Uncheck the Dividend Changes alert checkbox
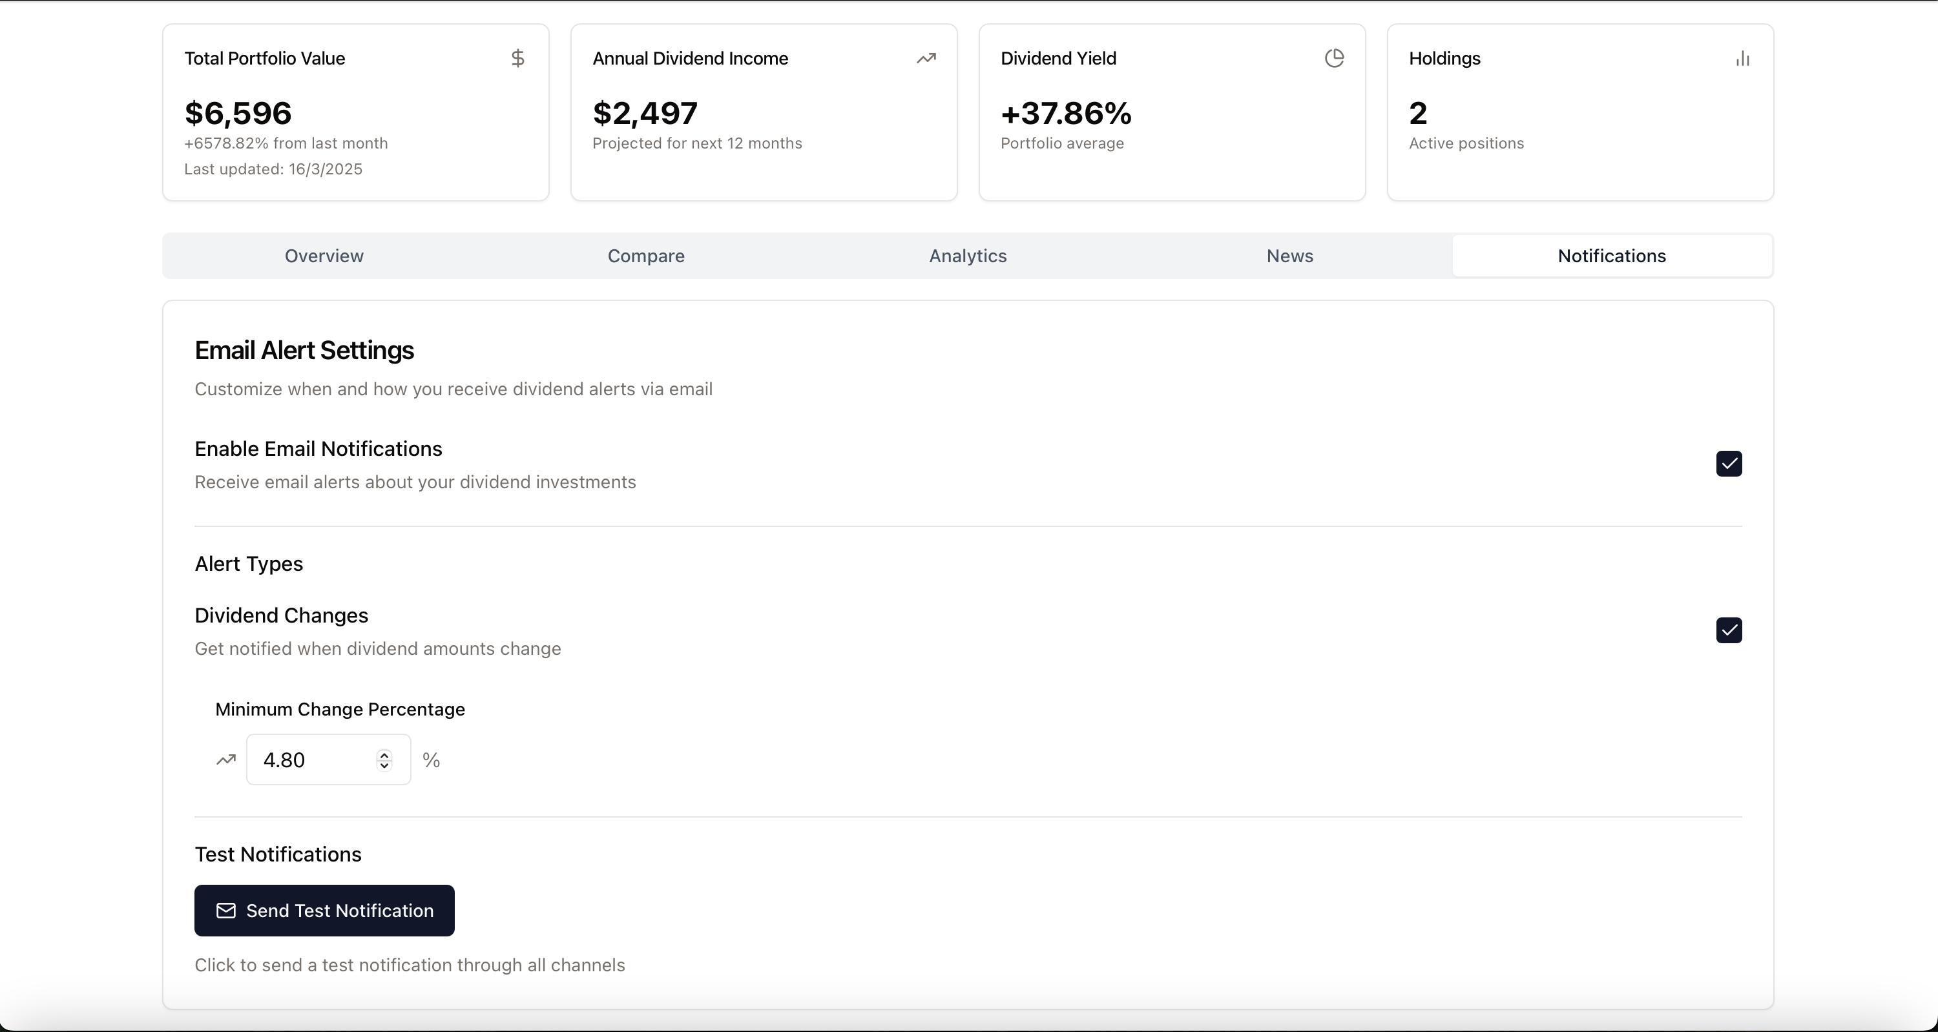 (x=1728, y=631)
